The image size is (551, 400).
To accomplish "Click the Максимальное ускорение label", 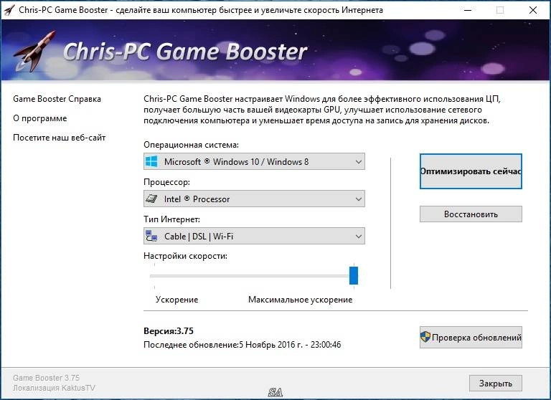I will pyautogui.click(x=301, y=300).
